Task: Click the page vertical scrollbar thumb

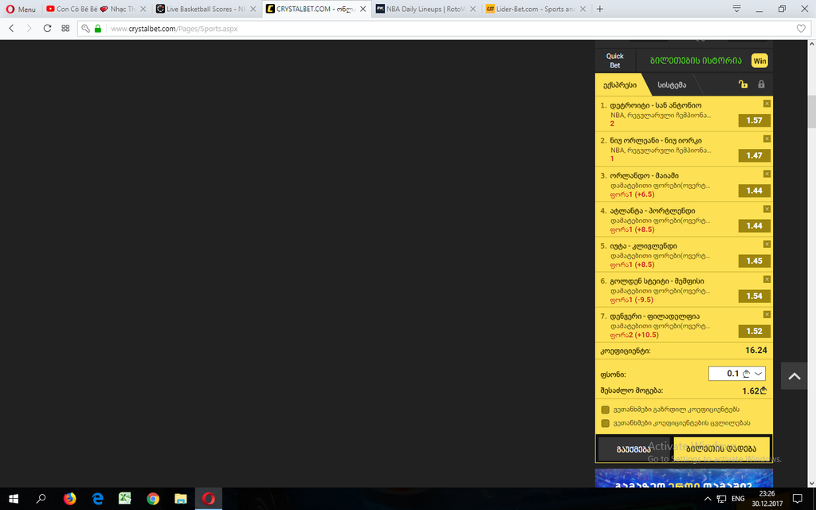Action: (811, 112)
